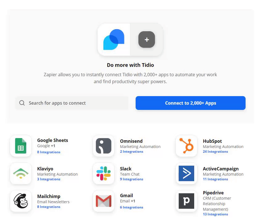Click the Email +1 label under Gmail

point(127,201)
